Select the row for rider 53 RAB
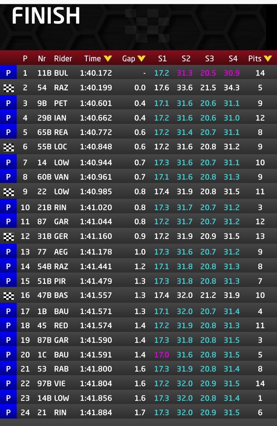The image size is (277, 426). coord(138,369)
